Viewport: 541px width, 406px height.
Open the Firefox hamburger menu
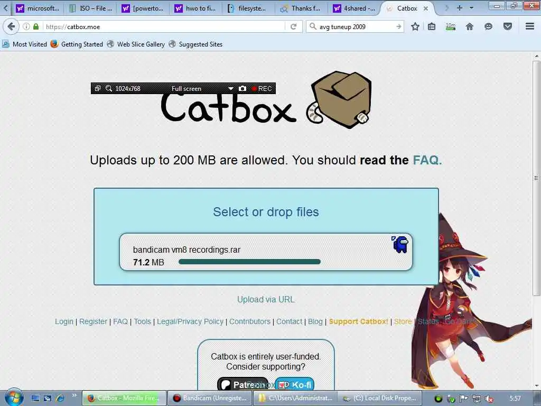click(530, 26)
